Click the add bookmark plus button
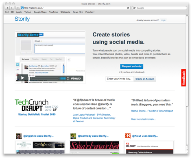This screenshot has width=192, height=159. pos(18,8)
